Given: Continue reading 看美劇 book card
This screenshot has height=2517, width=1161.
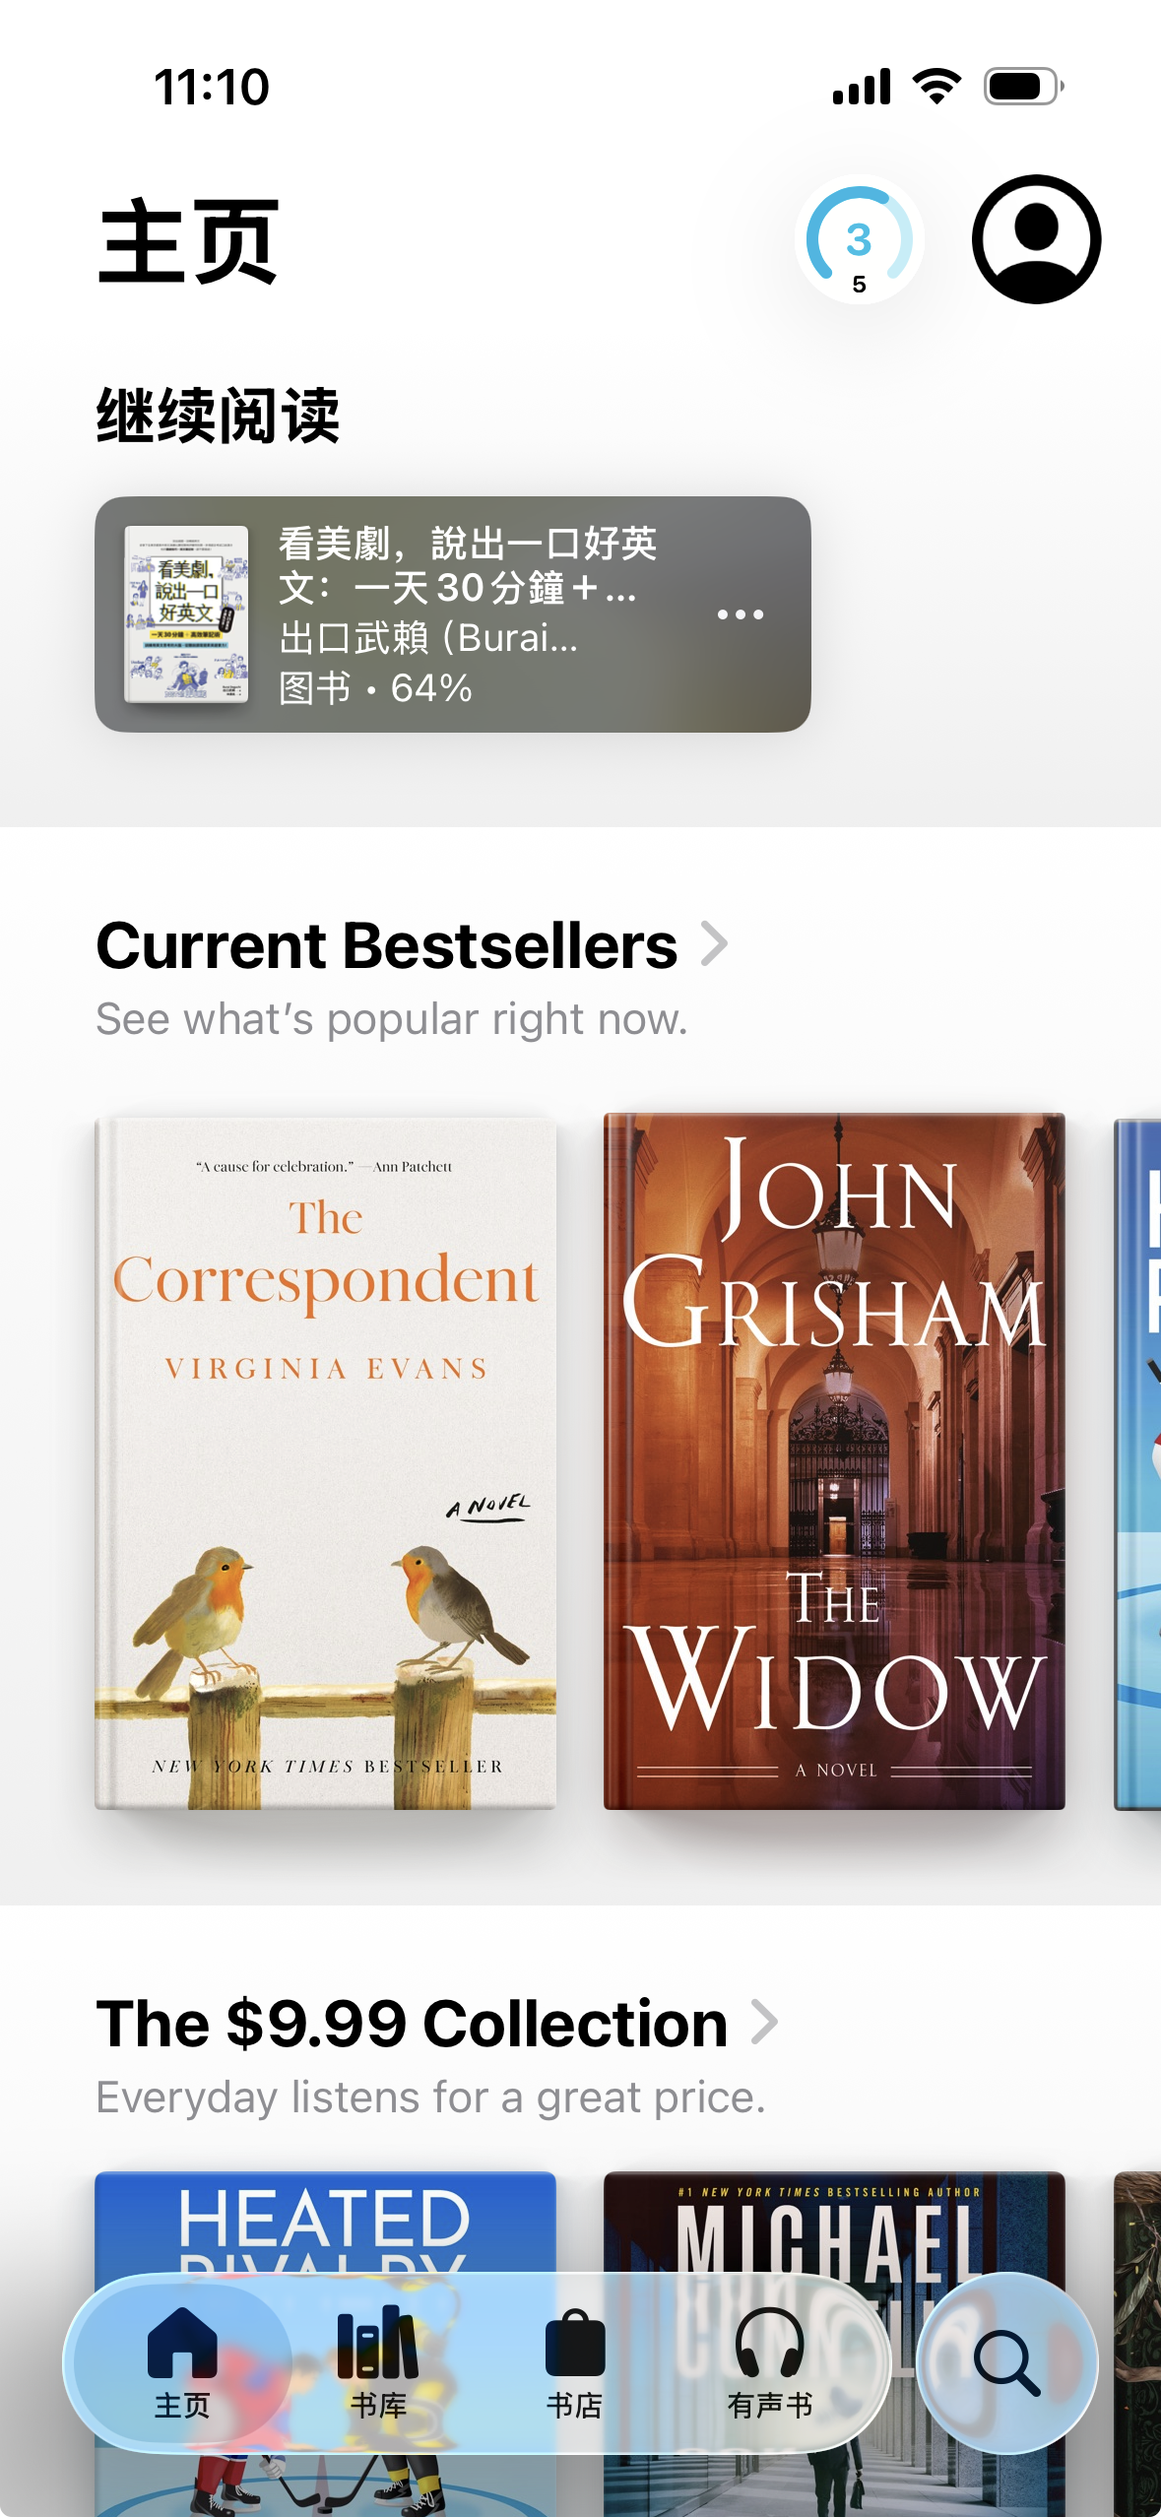Looking at the screenshot, I should pyautogui.click(x=453, y=614).
